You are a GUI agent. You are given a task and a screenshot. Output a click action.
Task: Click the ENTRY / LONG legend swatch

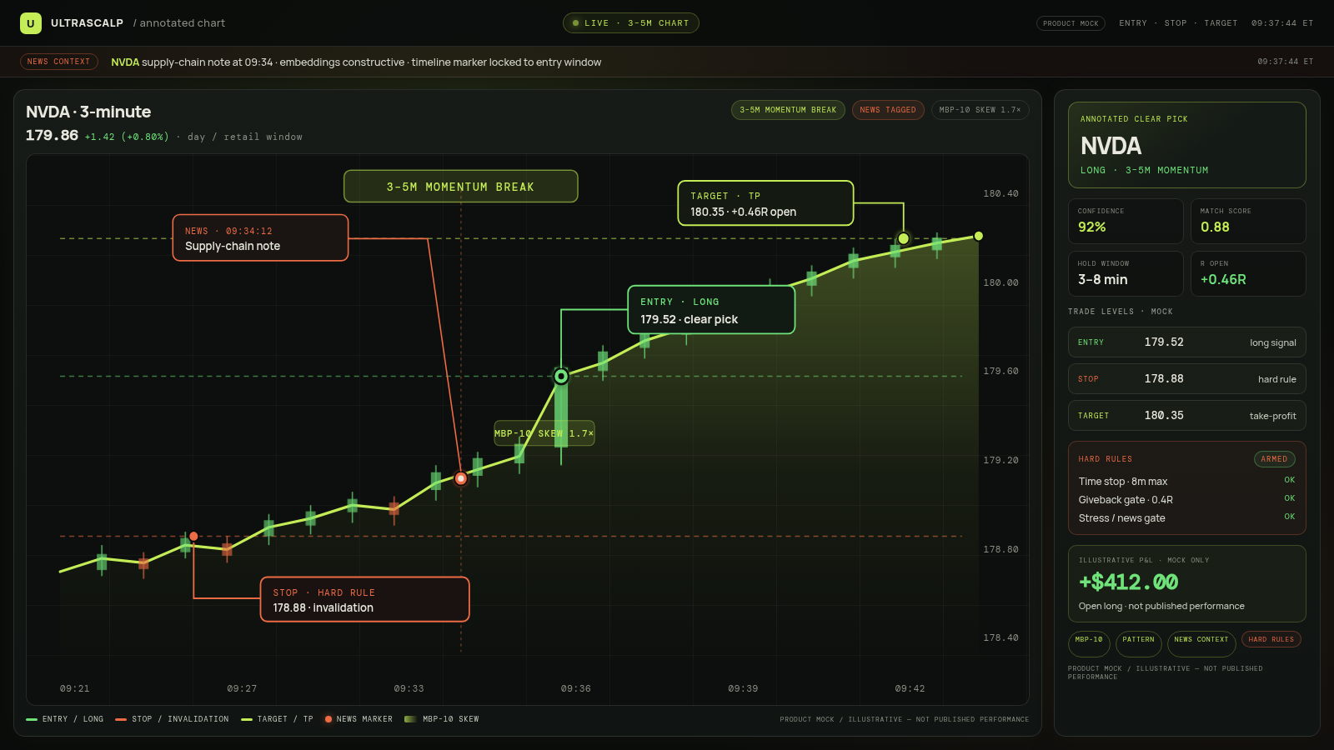coord(32,719)
